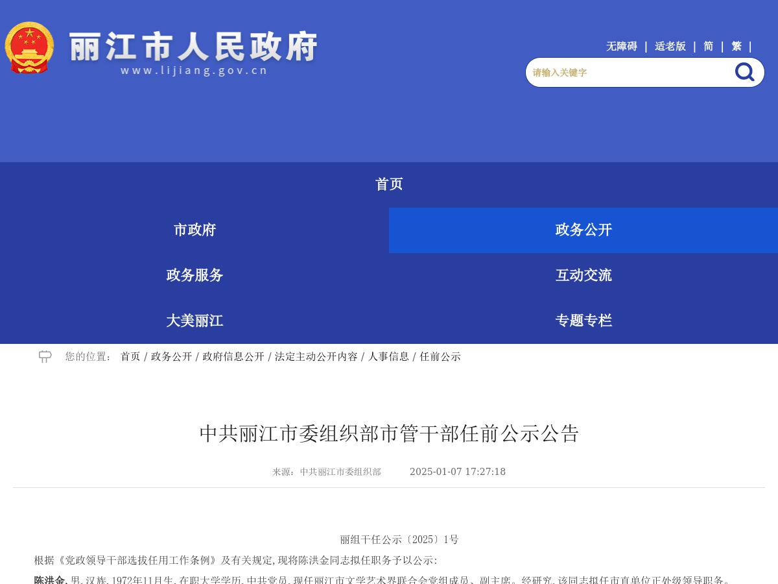Switch to simplified Chinese with 简

(x=708, y=46)
